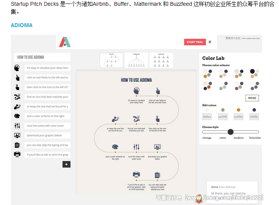Select the winding path layout thumbnail
The image size is (279, 205).
111,60
